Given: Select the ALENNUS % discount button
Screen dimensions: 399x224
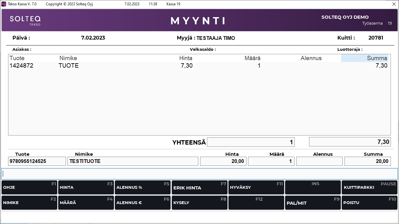Looking at the screenshot, I should [142, 188].
